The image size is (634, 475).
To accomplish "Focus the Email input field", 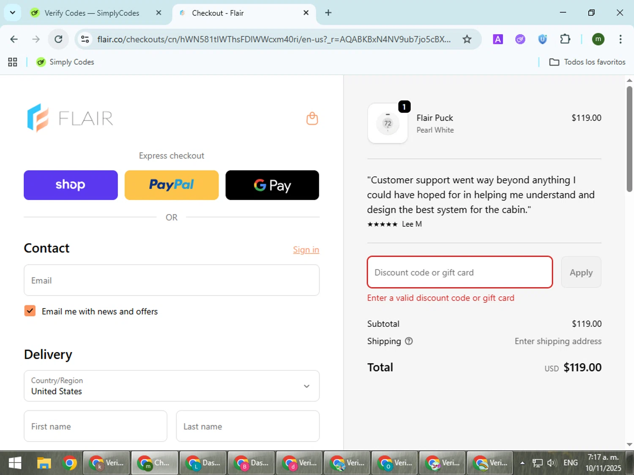I will click(172, 280).
